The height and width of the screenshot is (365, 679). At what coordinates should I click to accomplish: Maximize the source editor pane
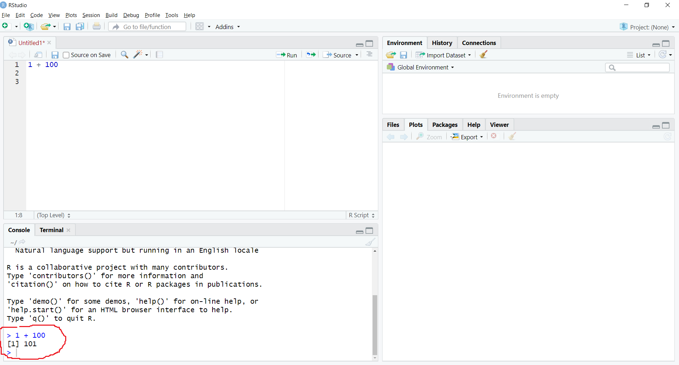click(x=369, y=44)
